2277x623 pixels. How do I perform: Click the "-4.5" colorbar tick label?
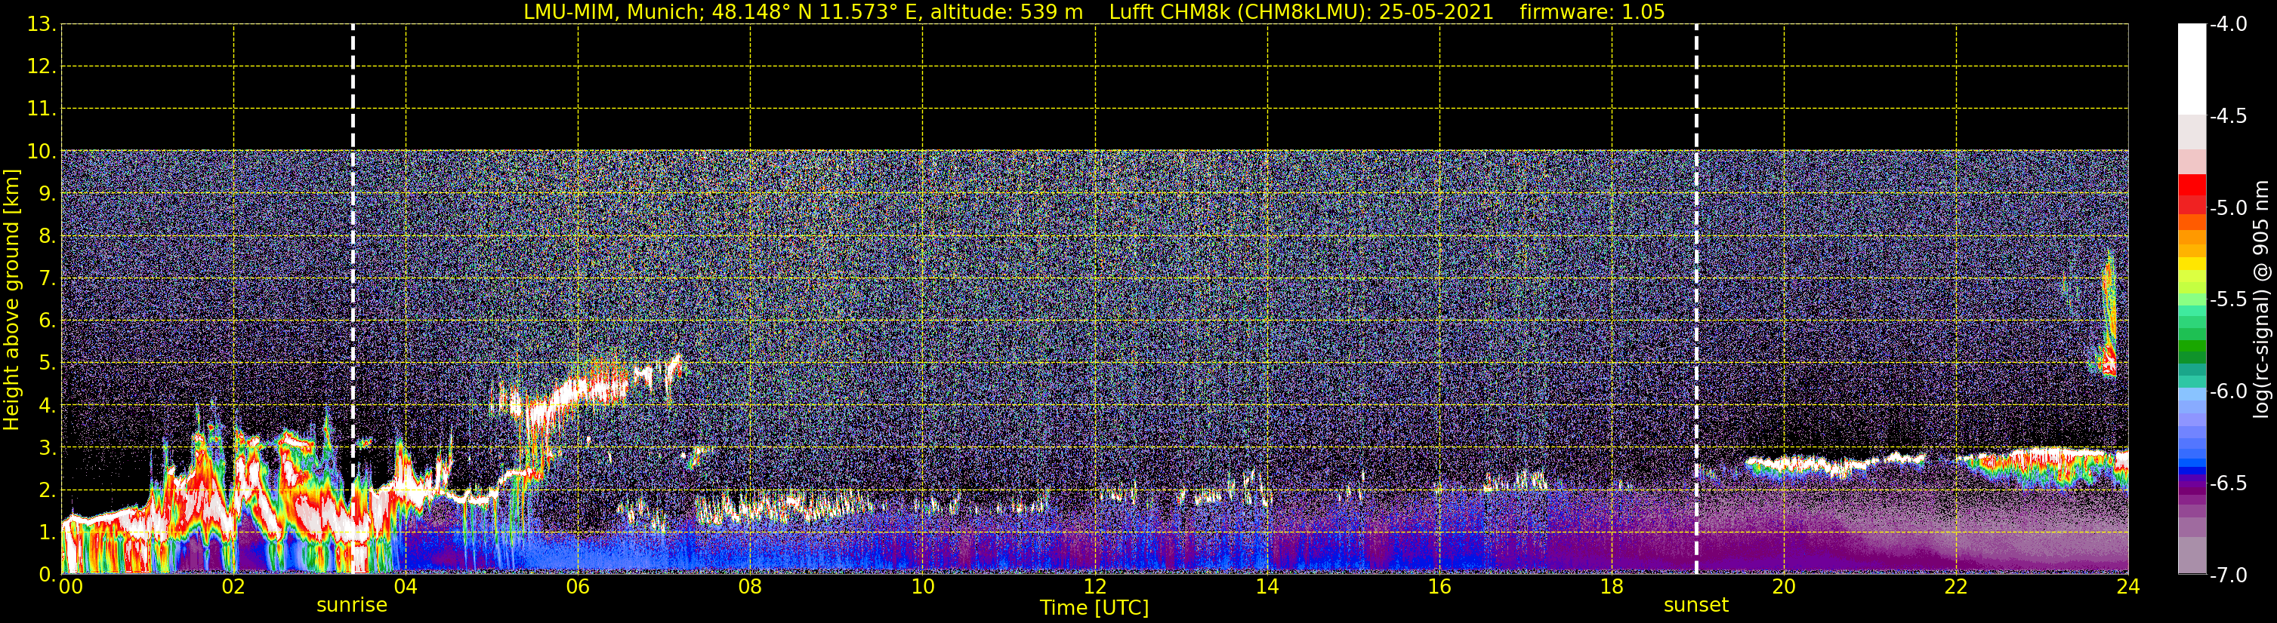tap(2229, 116)
